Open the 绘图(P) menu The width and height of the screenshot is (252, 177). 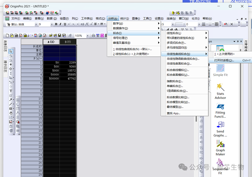coord(64,19)
